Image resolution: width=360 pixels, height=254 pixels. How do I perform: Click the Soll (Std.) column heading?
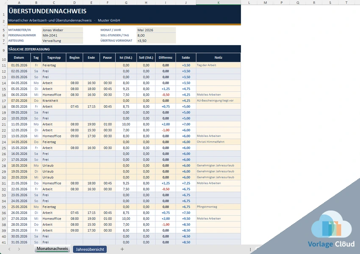pos(146,57)
